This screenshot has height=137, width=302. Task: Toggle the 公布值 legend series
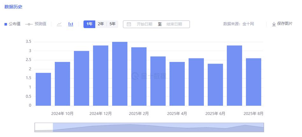point(13,24)
